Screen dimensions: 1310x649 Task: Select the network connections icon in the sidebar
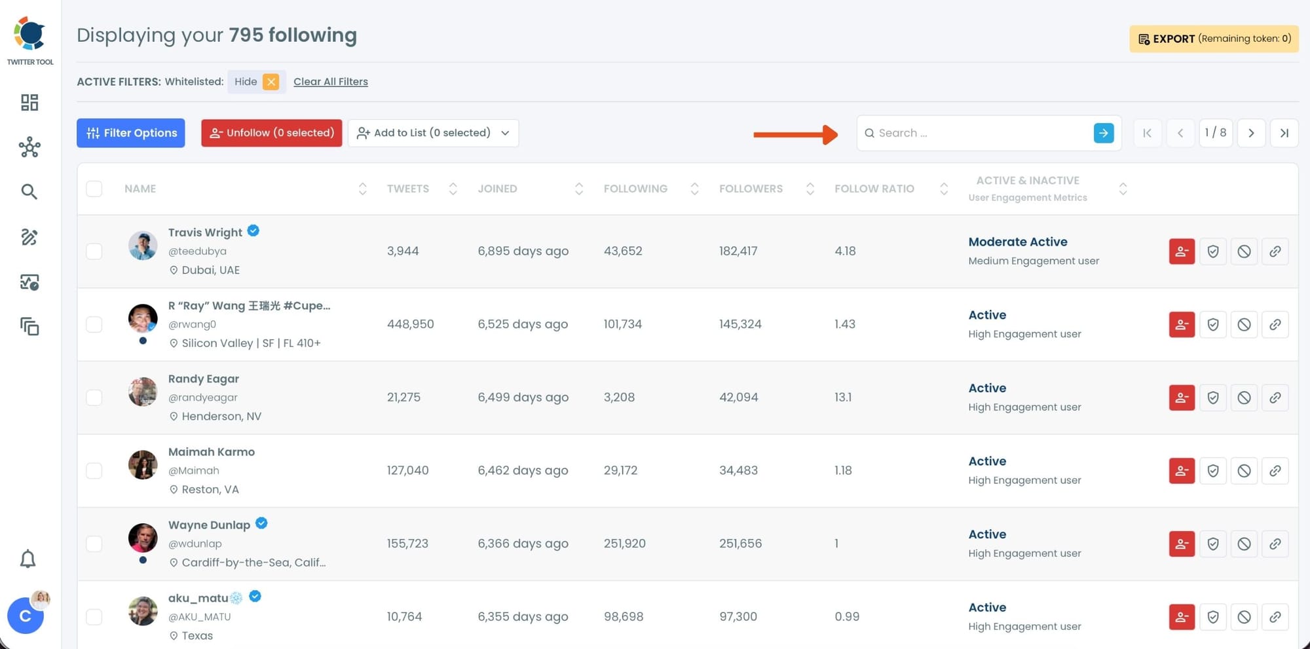29,148
